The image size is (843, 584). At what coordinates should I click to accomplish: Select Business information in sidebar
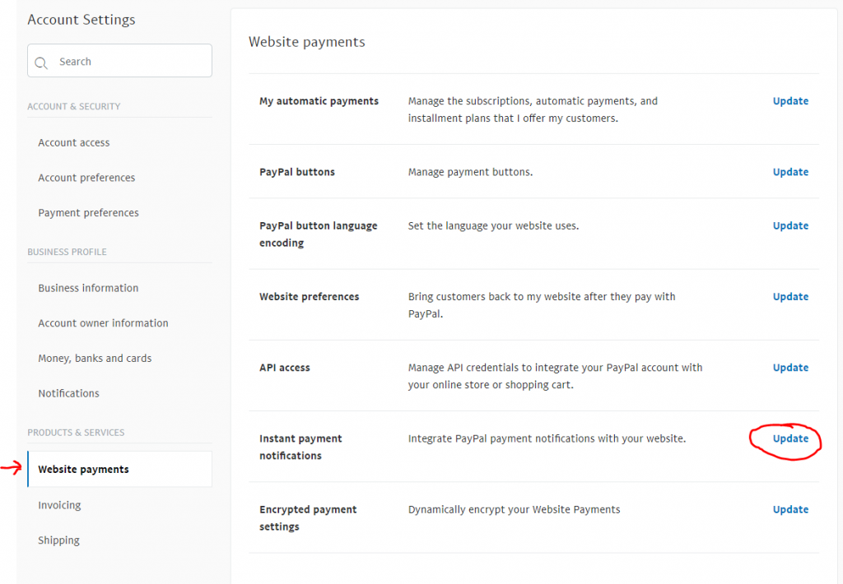(88, 288)
